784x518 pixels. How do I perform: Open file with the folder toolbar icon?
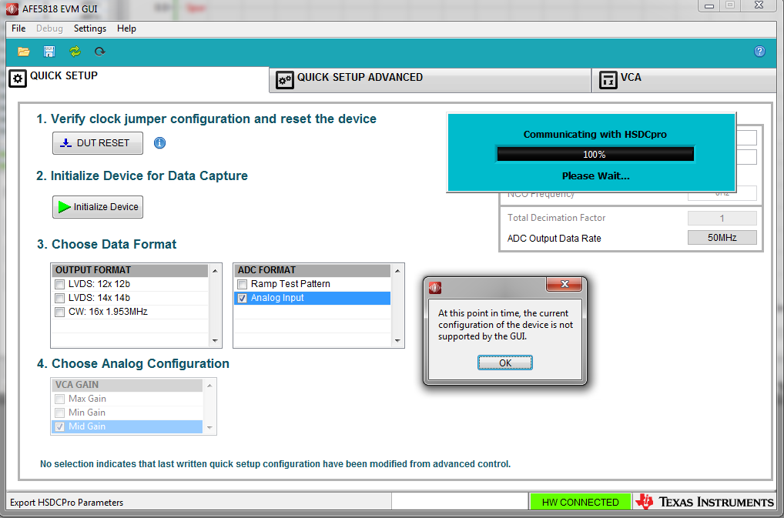24,52
